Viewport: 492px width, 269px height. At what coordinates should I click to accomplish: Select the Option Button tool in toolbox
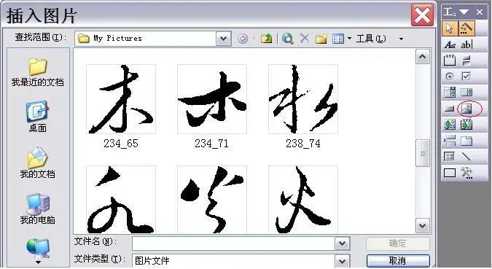pos(450,77)
